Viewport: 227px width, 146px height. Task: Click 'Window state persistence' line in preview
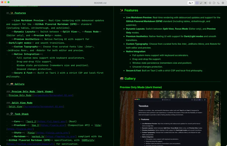tap(162, 63)
